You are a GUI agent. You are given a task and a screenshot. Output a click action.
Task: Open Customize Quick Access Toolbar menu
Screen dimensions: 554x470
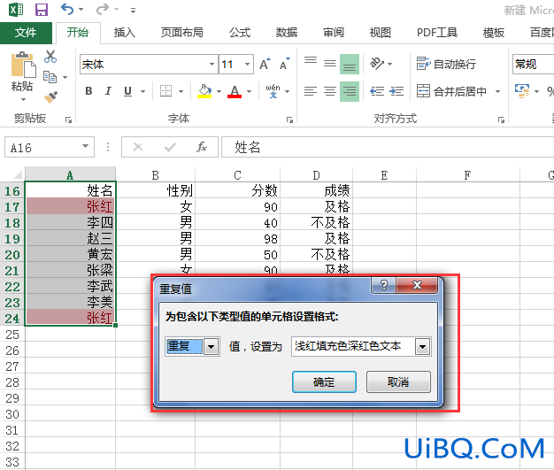(x=133, y=11)
